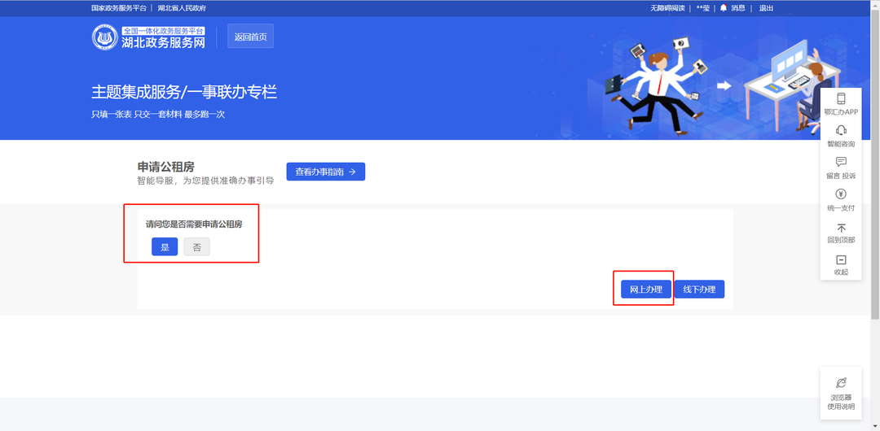Click the 智能咨询 headset icon
The width and height of the screenshot is (880, 431).
click(841, 131)
